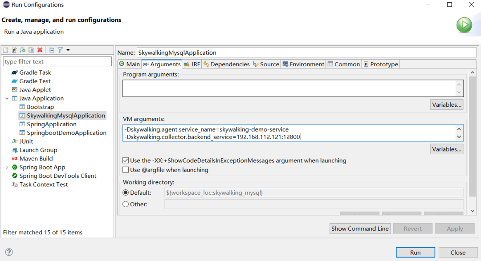Select the Launch Group configuration type
Viewport: 481px width, 261px height.
34,150
